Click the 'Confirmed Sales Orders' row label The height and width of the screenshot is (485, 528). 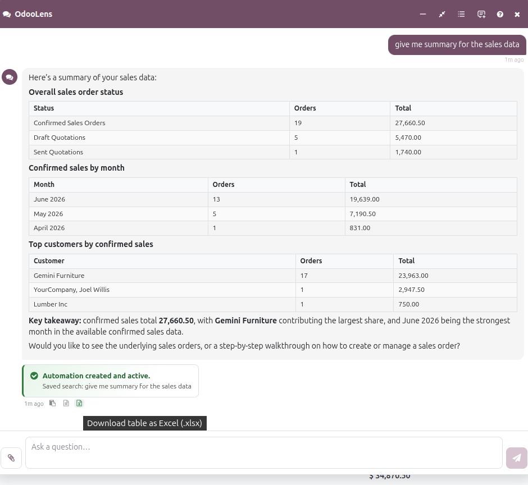(69, 123)
